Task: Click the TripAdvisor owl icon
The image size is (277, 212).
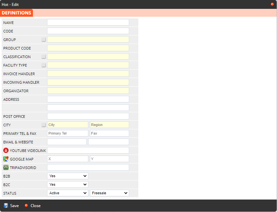Action: pos(6,167)
